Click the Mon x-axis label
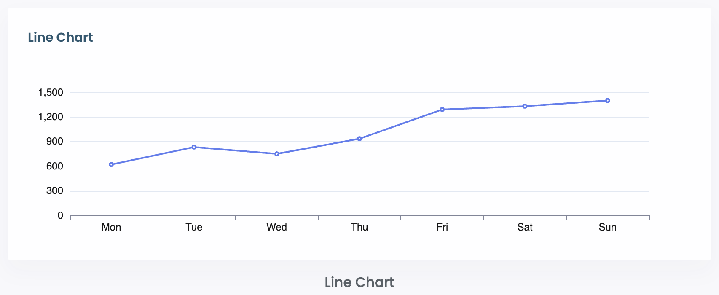 pyautogui.click(x=111, y=227)
